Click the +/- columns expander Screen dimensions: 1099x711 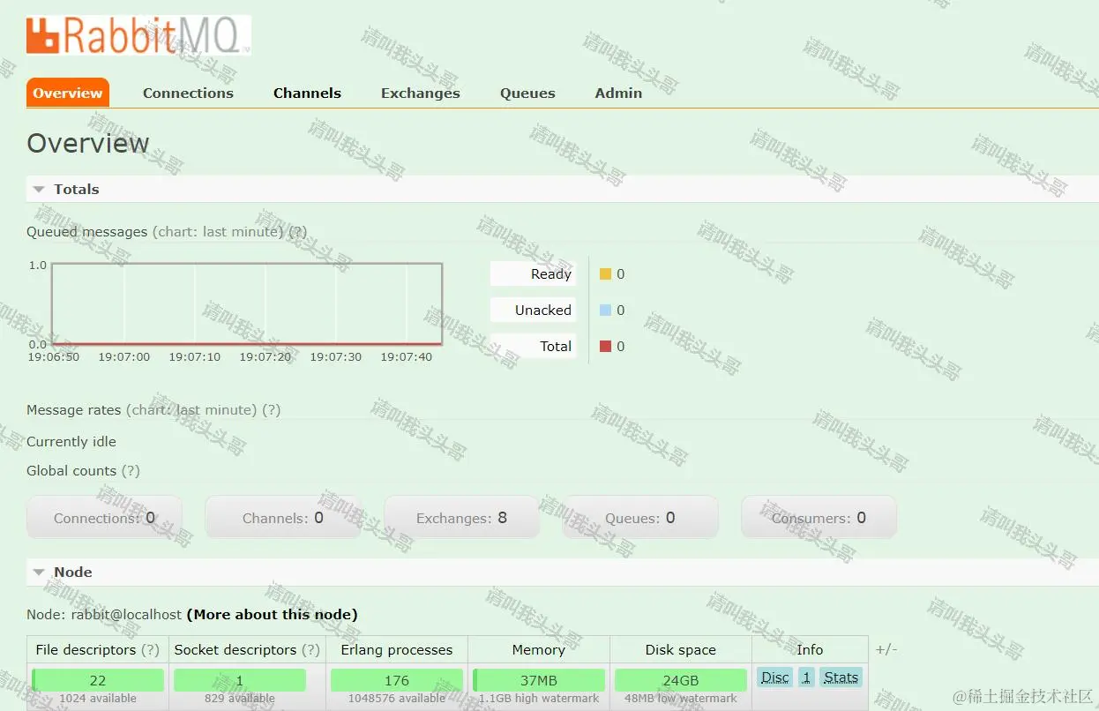pos(886,649)
